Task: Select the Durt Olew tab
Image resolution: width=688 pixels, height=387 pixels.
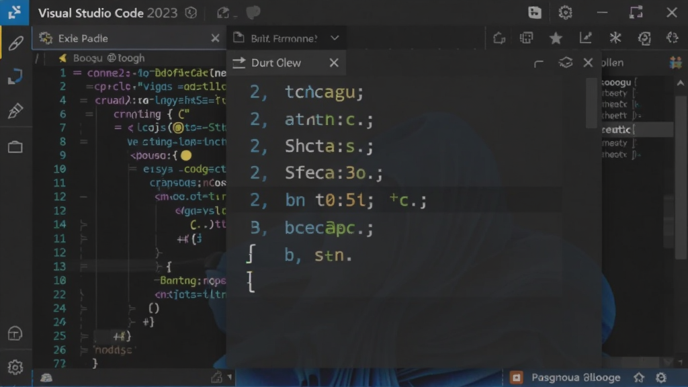Action: (x=286, y=62)
